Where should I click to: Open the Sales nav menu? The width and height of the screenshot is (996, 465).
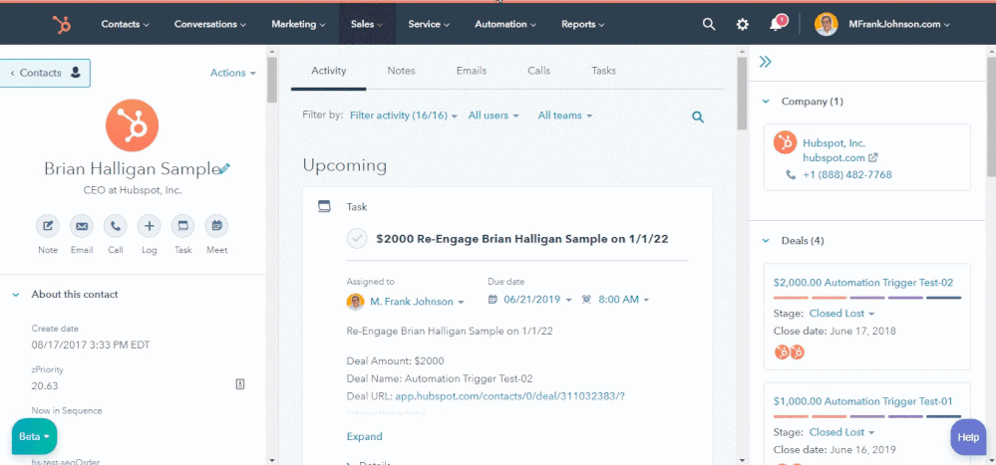[x=367, y=24]
